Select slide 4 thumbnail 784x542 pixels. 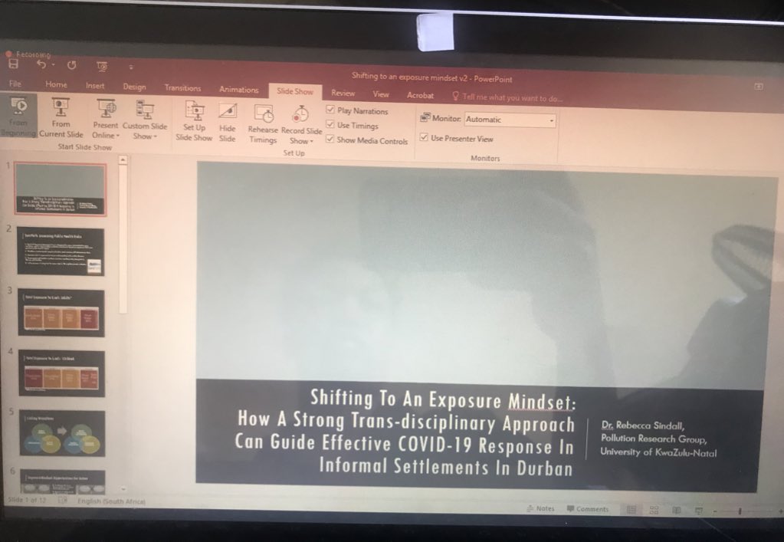(x=62, y=373)
